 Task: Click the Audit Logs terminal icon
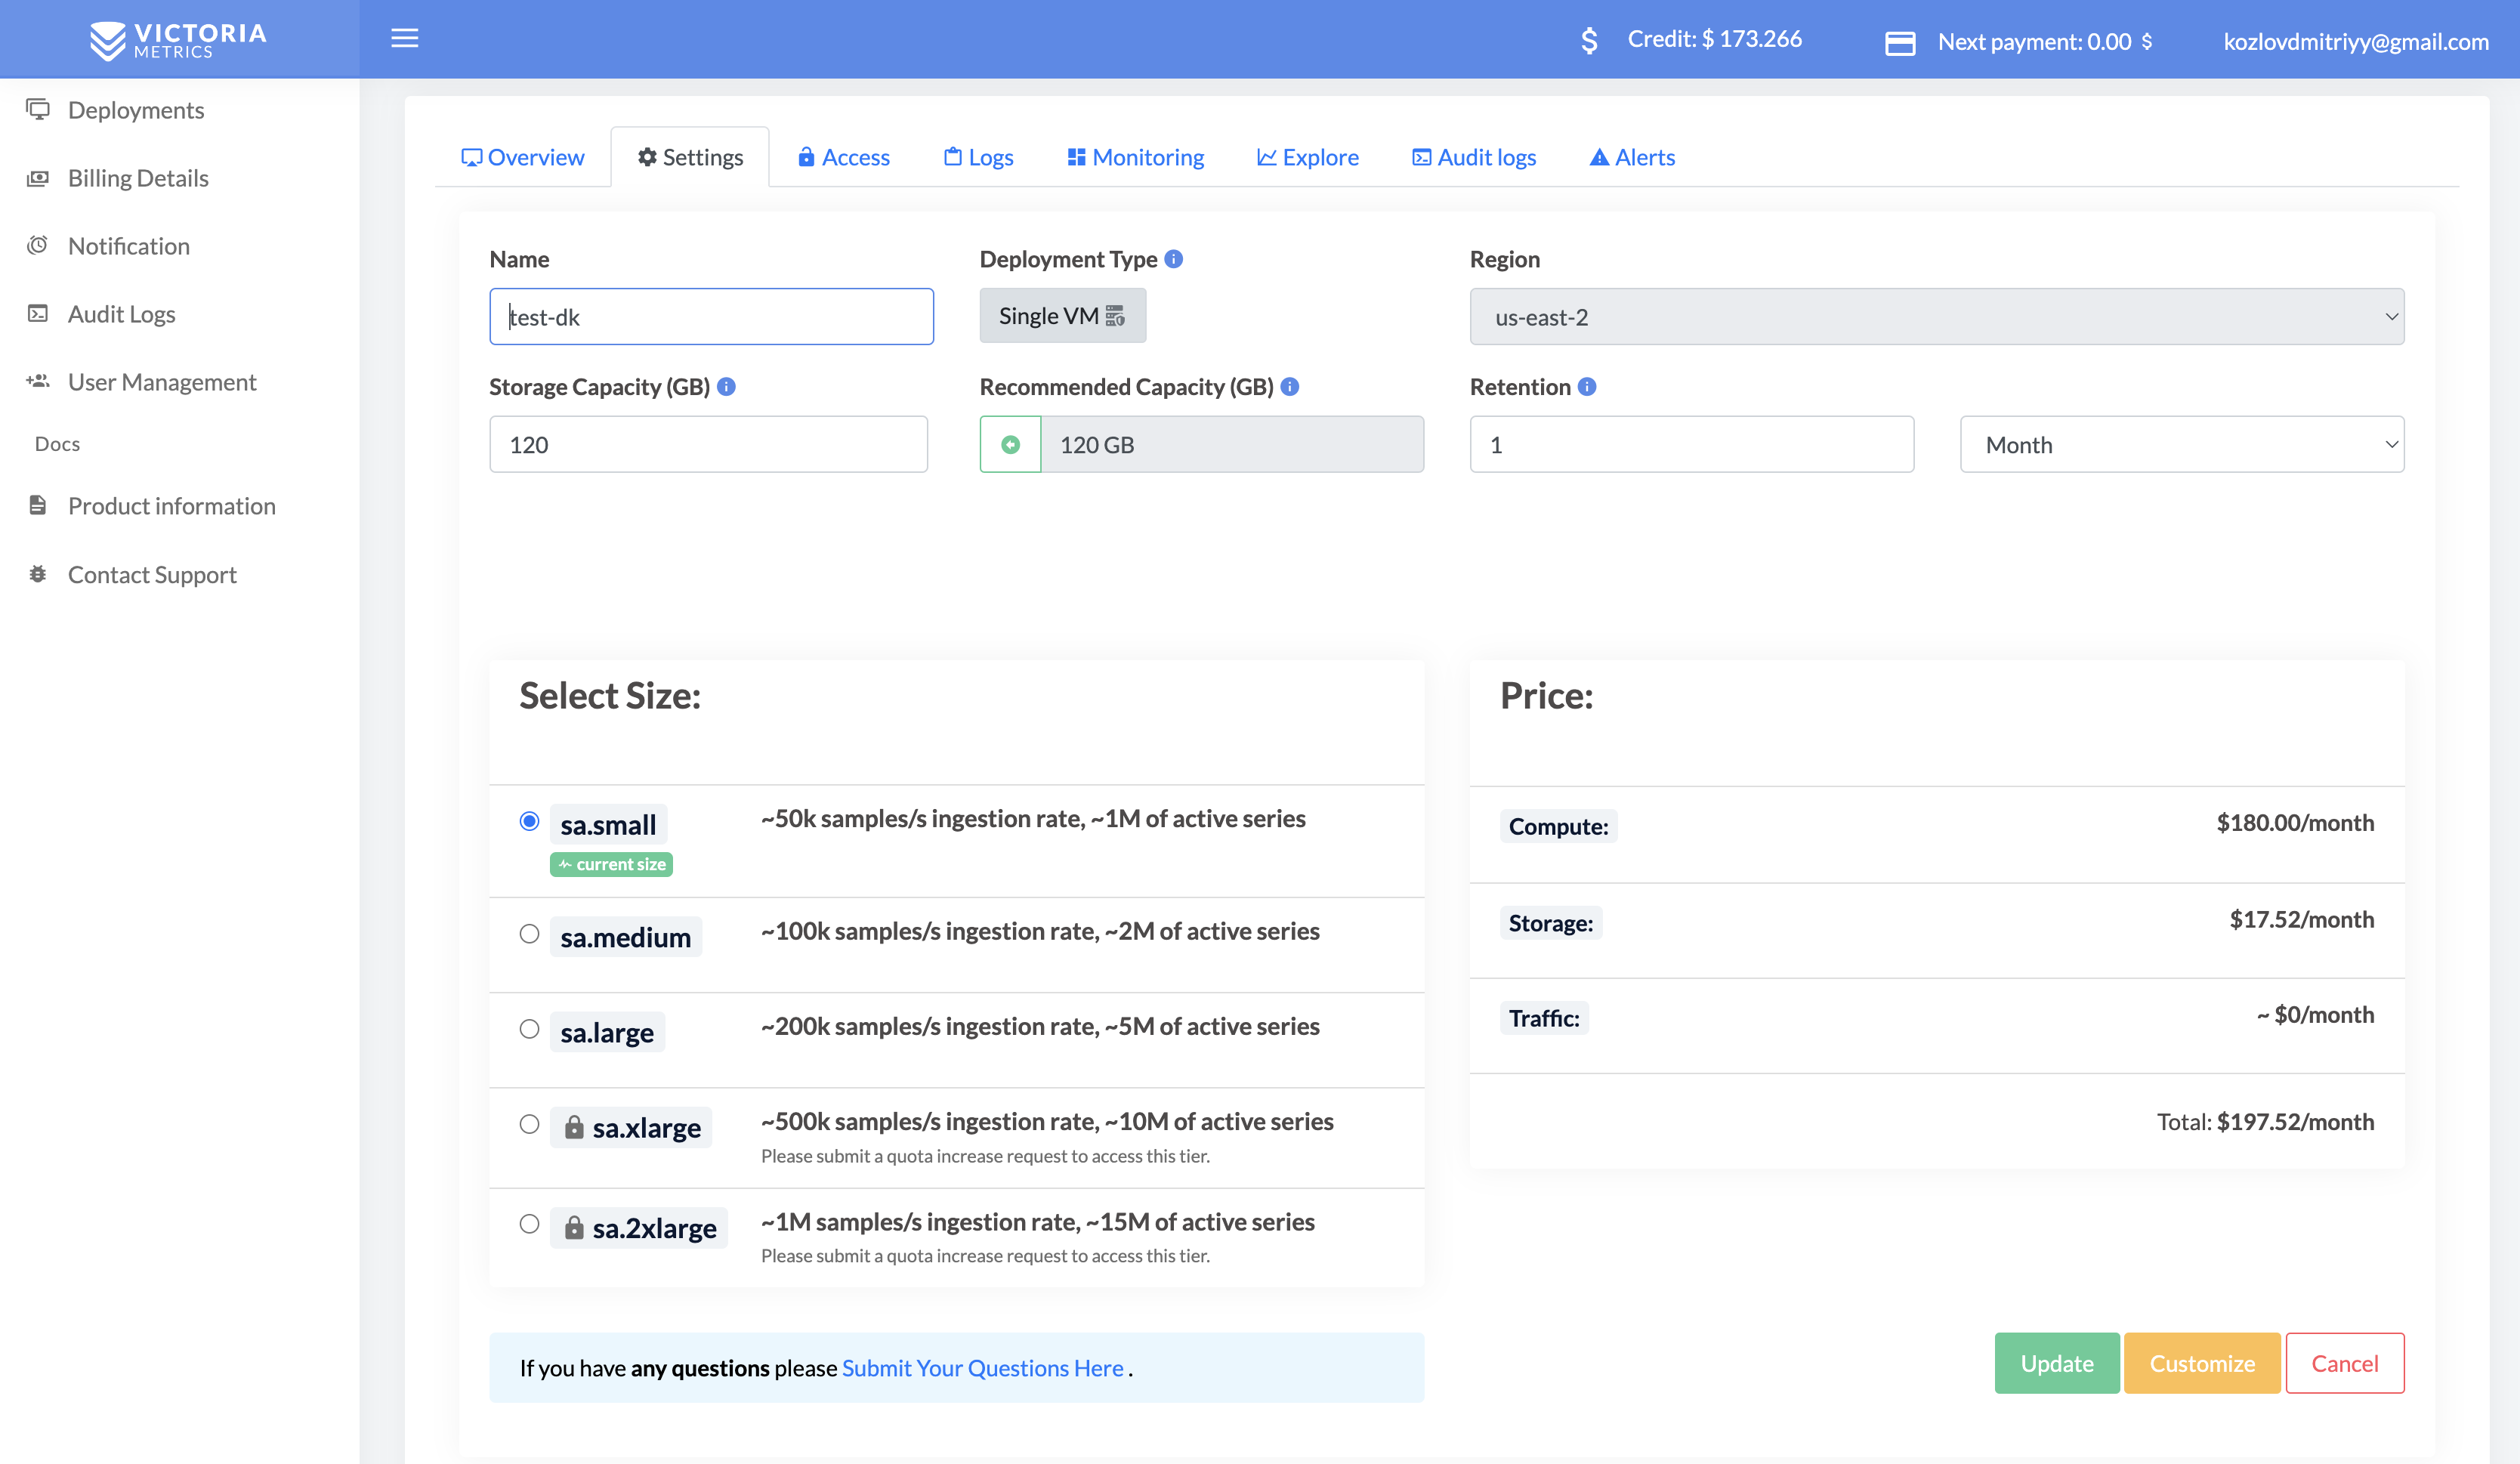38,313
